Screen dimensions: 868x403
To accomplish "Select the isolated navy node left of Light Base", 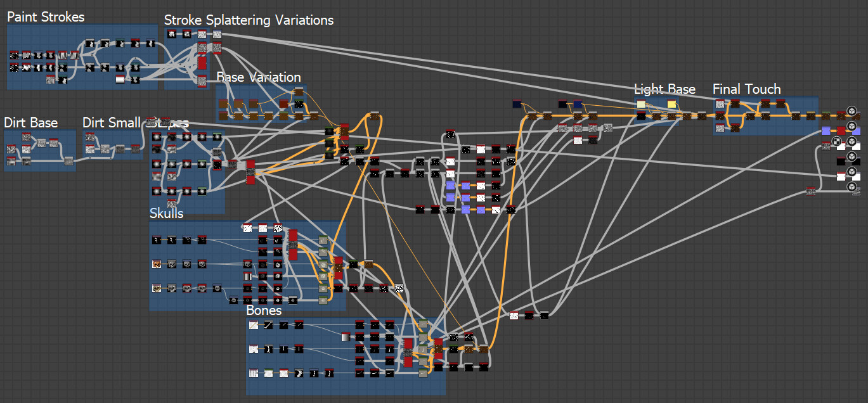I will [x=517, y=104].
